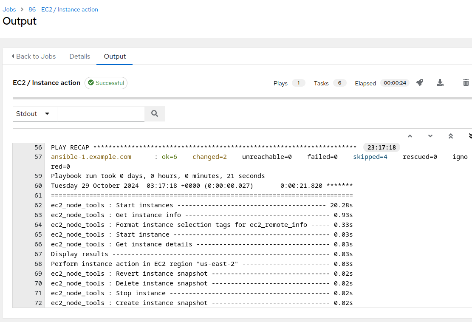
Task: Click the EC2 / Instance action job title
Action: [x=46, y=83]
